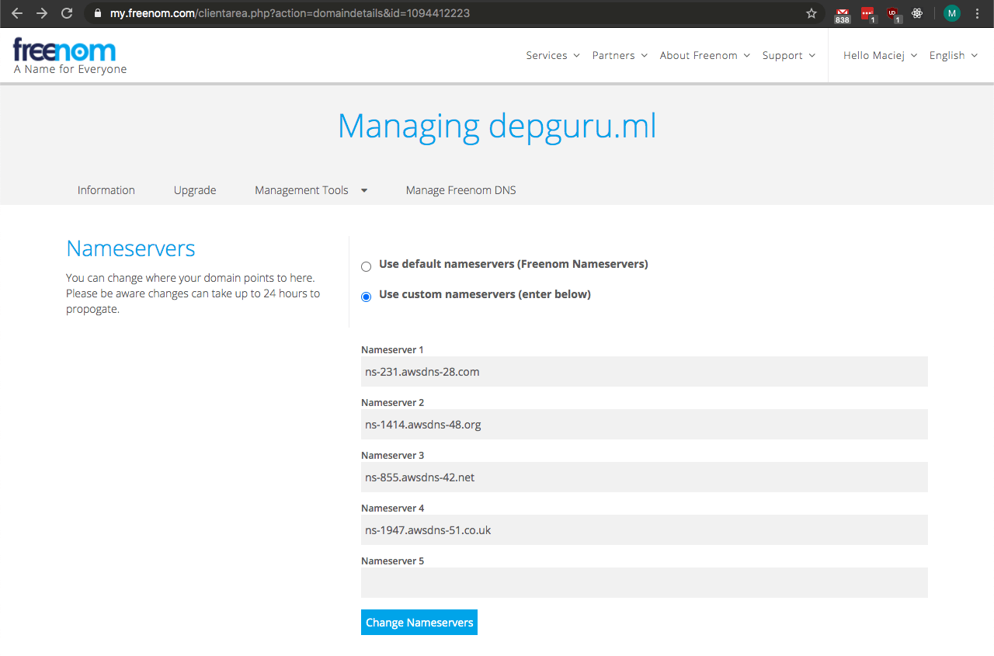Click the Change Nameservers button
Image resolution: width=994 pixels, height=656 pixels.
(x=419, y=623)
